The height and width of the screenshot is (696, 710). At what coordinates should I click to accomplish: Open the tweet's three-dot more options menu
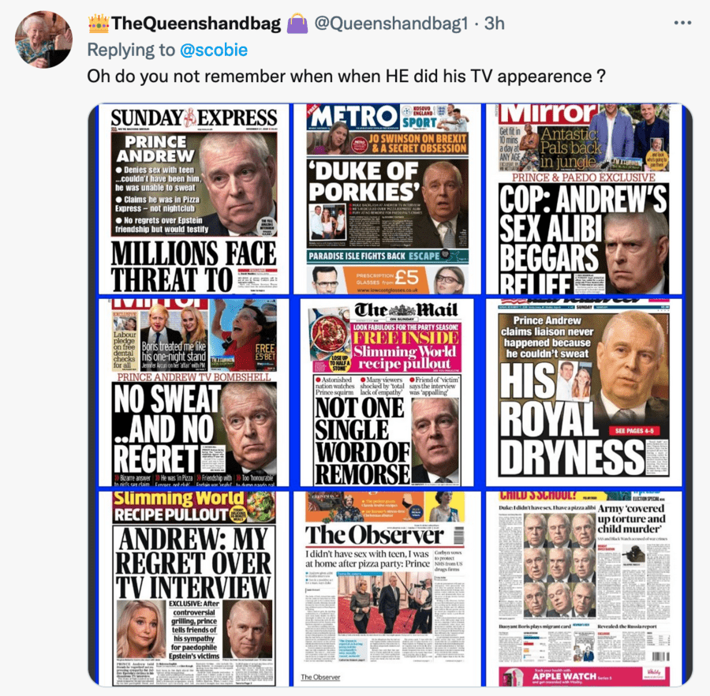click(x=682, y=23)
